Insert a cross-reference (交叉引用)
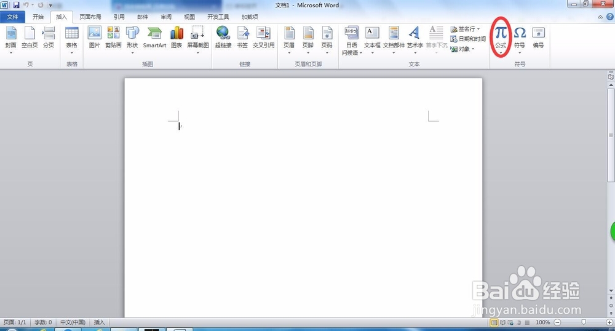The width and height of the screenshot is (615, 331). point(264,38)
